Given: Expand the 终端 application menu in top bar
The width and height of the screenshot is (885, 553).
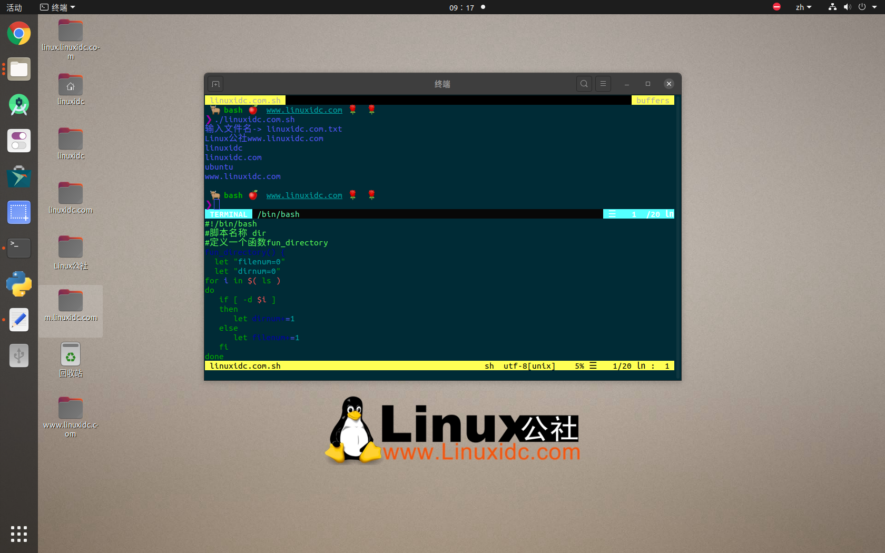Looking at the screenshot, I should (58, 7).
